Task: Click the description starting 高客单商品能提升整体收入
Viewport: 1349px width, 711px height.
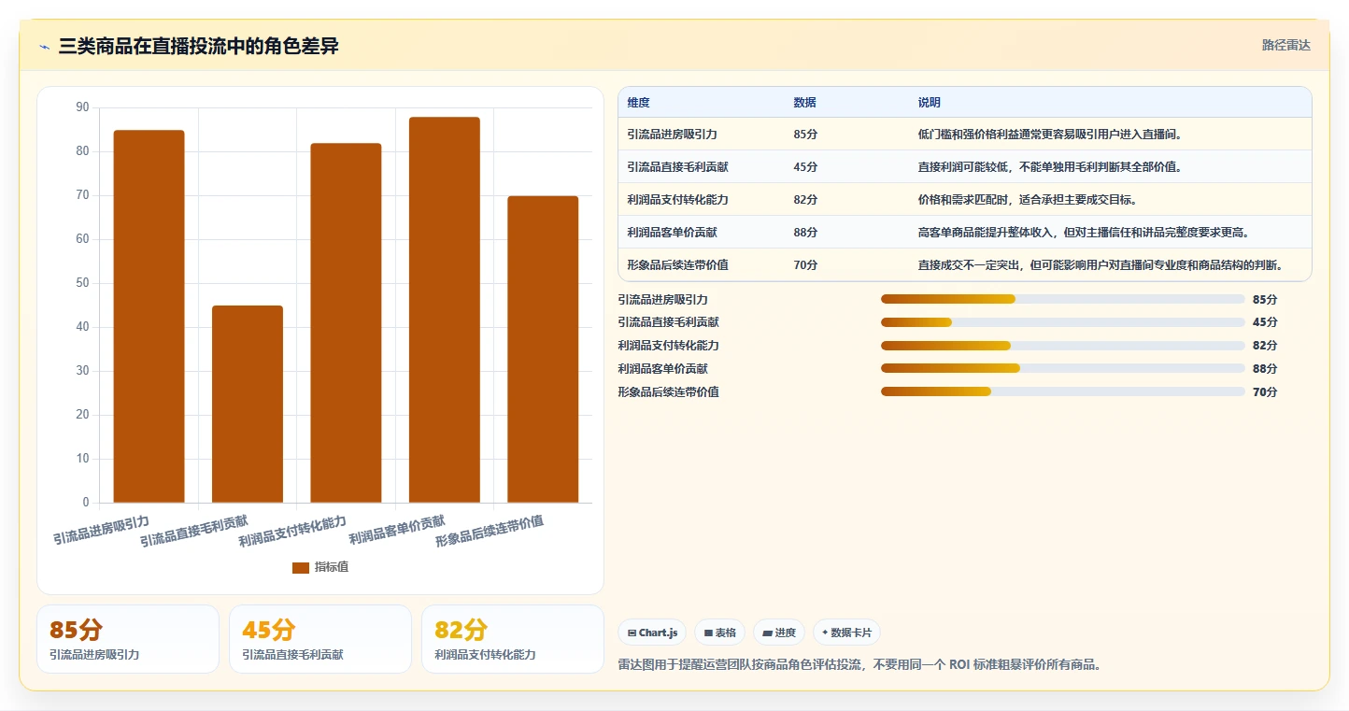Action: pyautogui.click(x=1085, y=233)
